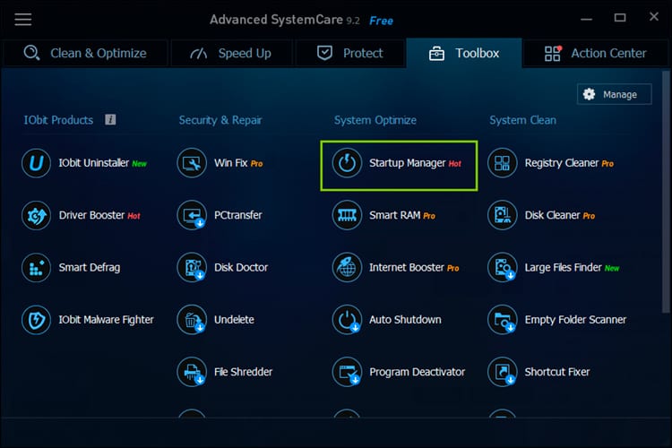The image size is (672, 448).
Task: Click the Smart RAM Pro label
Action: click(402, 215)
